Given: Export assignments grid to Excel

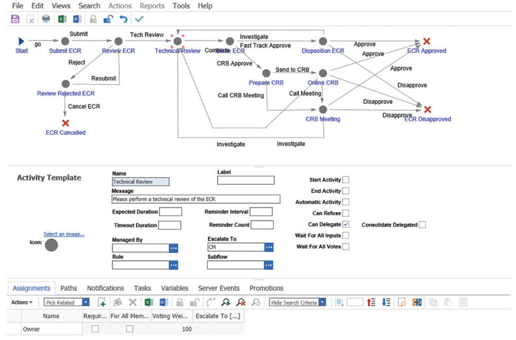Looking at the screenshot, I should pos(149,302).
